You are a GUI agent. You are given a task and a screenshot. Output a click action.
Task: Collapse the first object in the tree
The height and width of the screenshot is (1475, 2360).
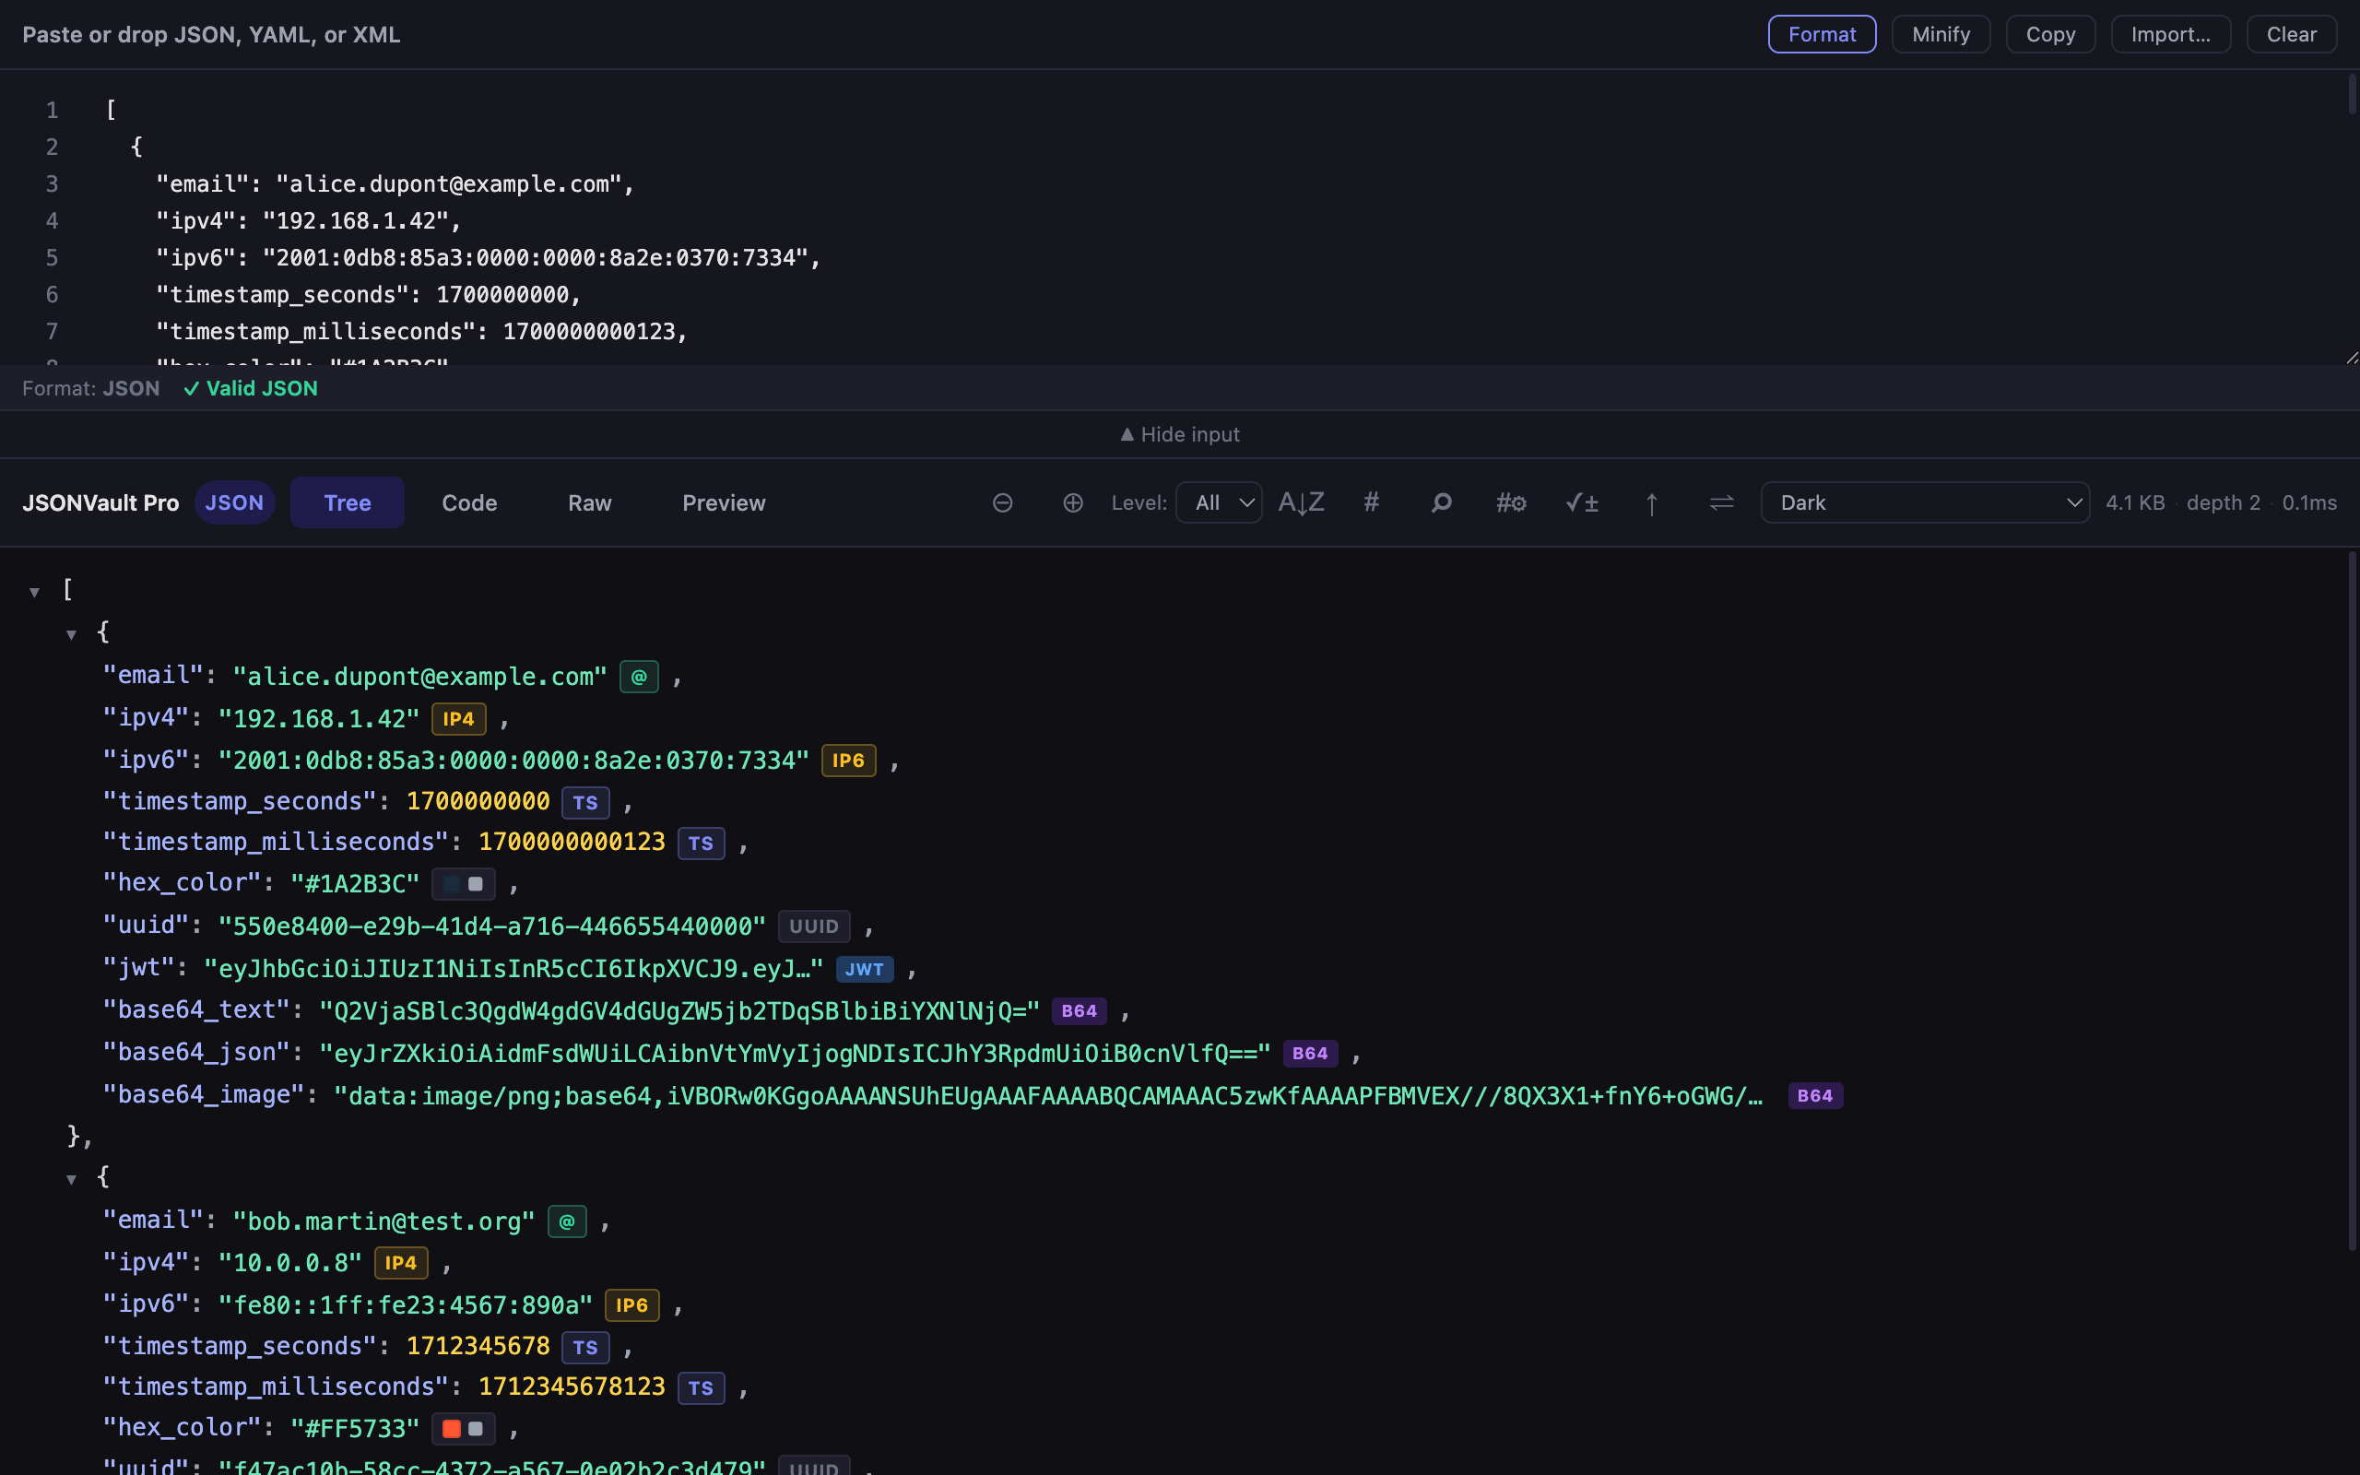[x=71, y=634]
